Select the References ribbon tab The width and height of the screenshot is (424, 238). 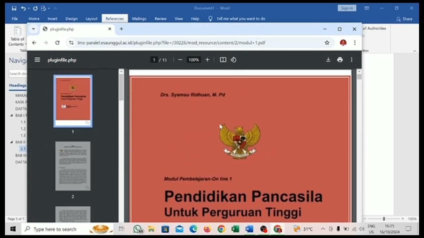(115, 19)
